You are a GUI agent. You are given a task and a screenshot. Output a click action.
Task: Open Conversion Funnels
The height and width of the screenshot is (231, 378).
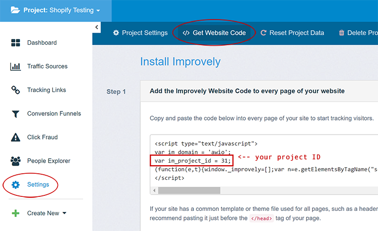point(54,113)
